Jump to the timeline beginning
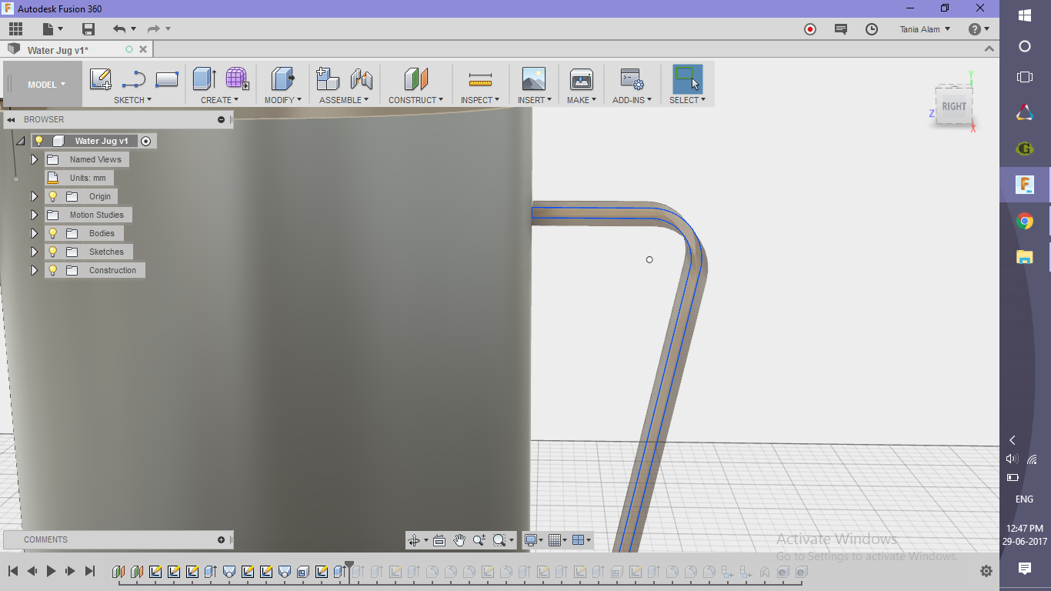 point(13,571)
